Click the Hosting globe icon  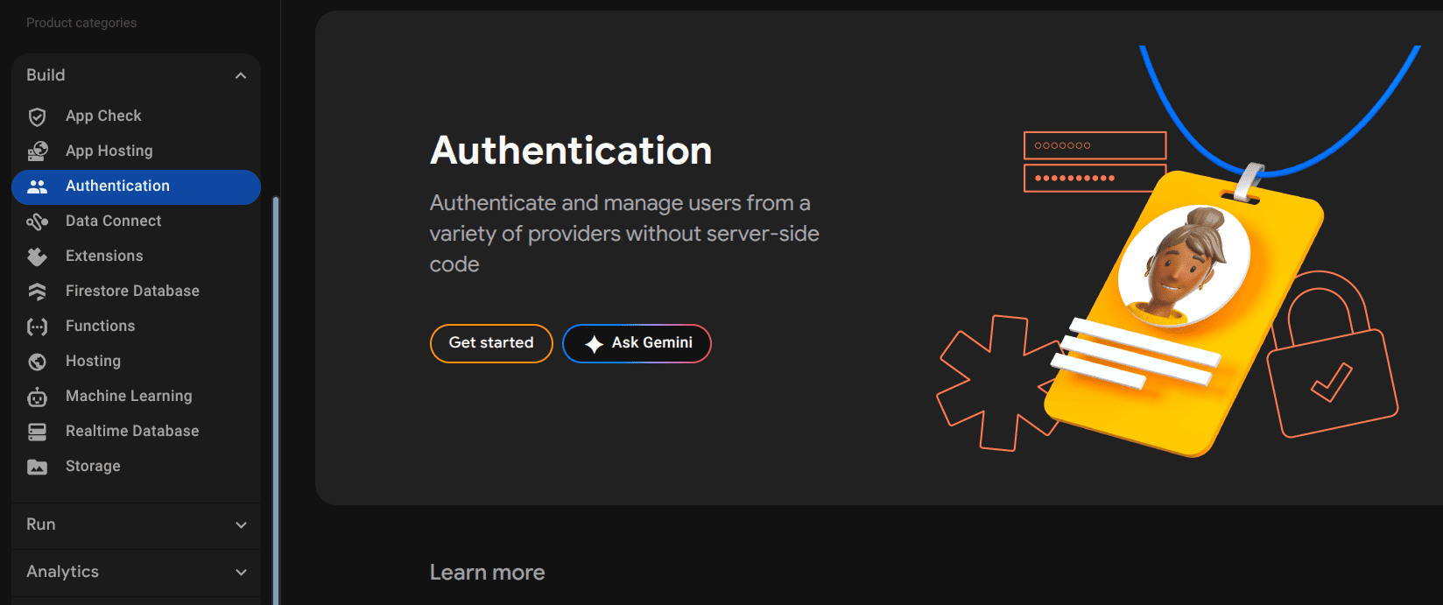[37, 362]
